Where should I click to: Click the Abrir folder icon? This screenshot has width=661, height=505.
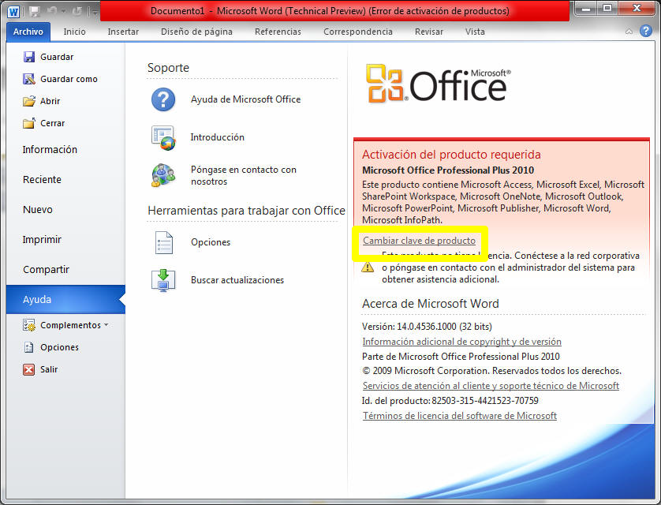pyautogui.click(x=28, y=101)
